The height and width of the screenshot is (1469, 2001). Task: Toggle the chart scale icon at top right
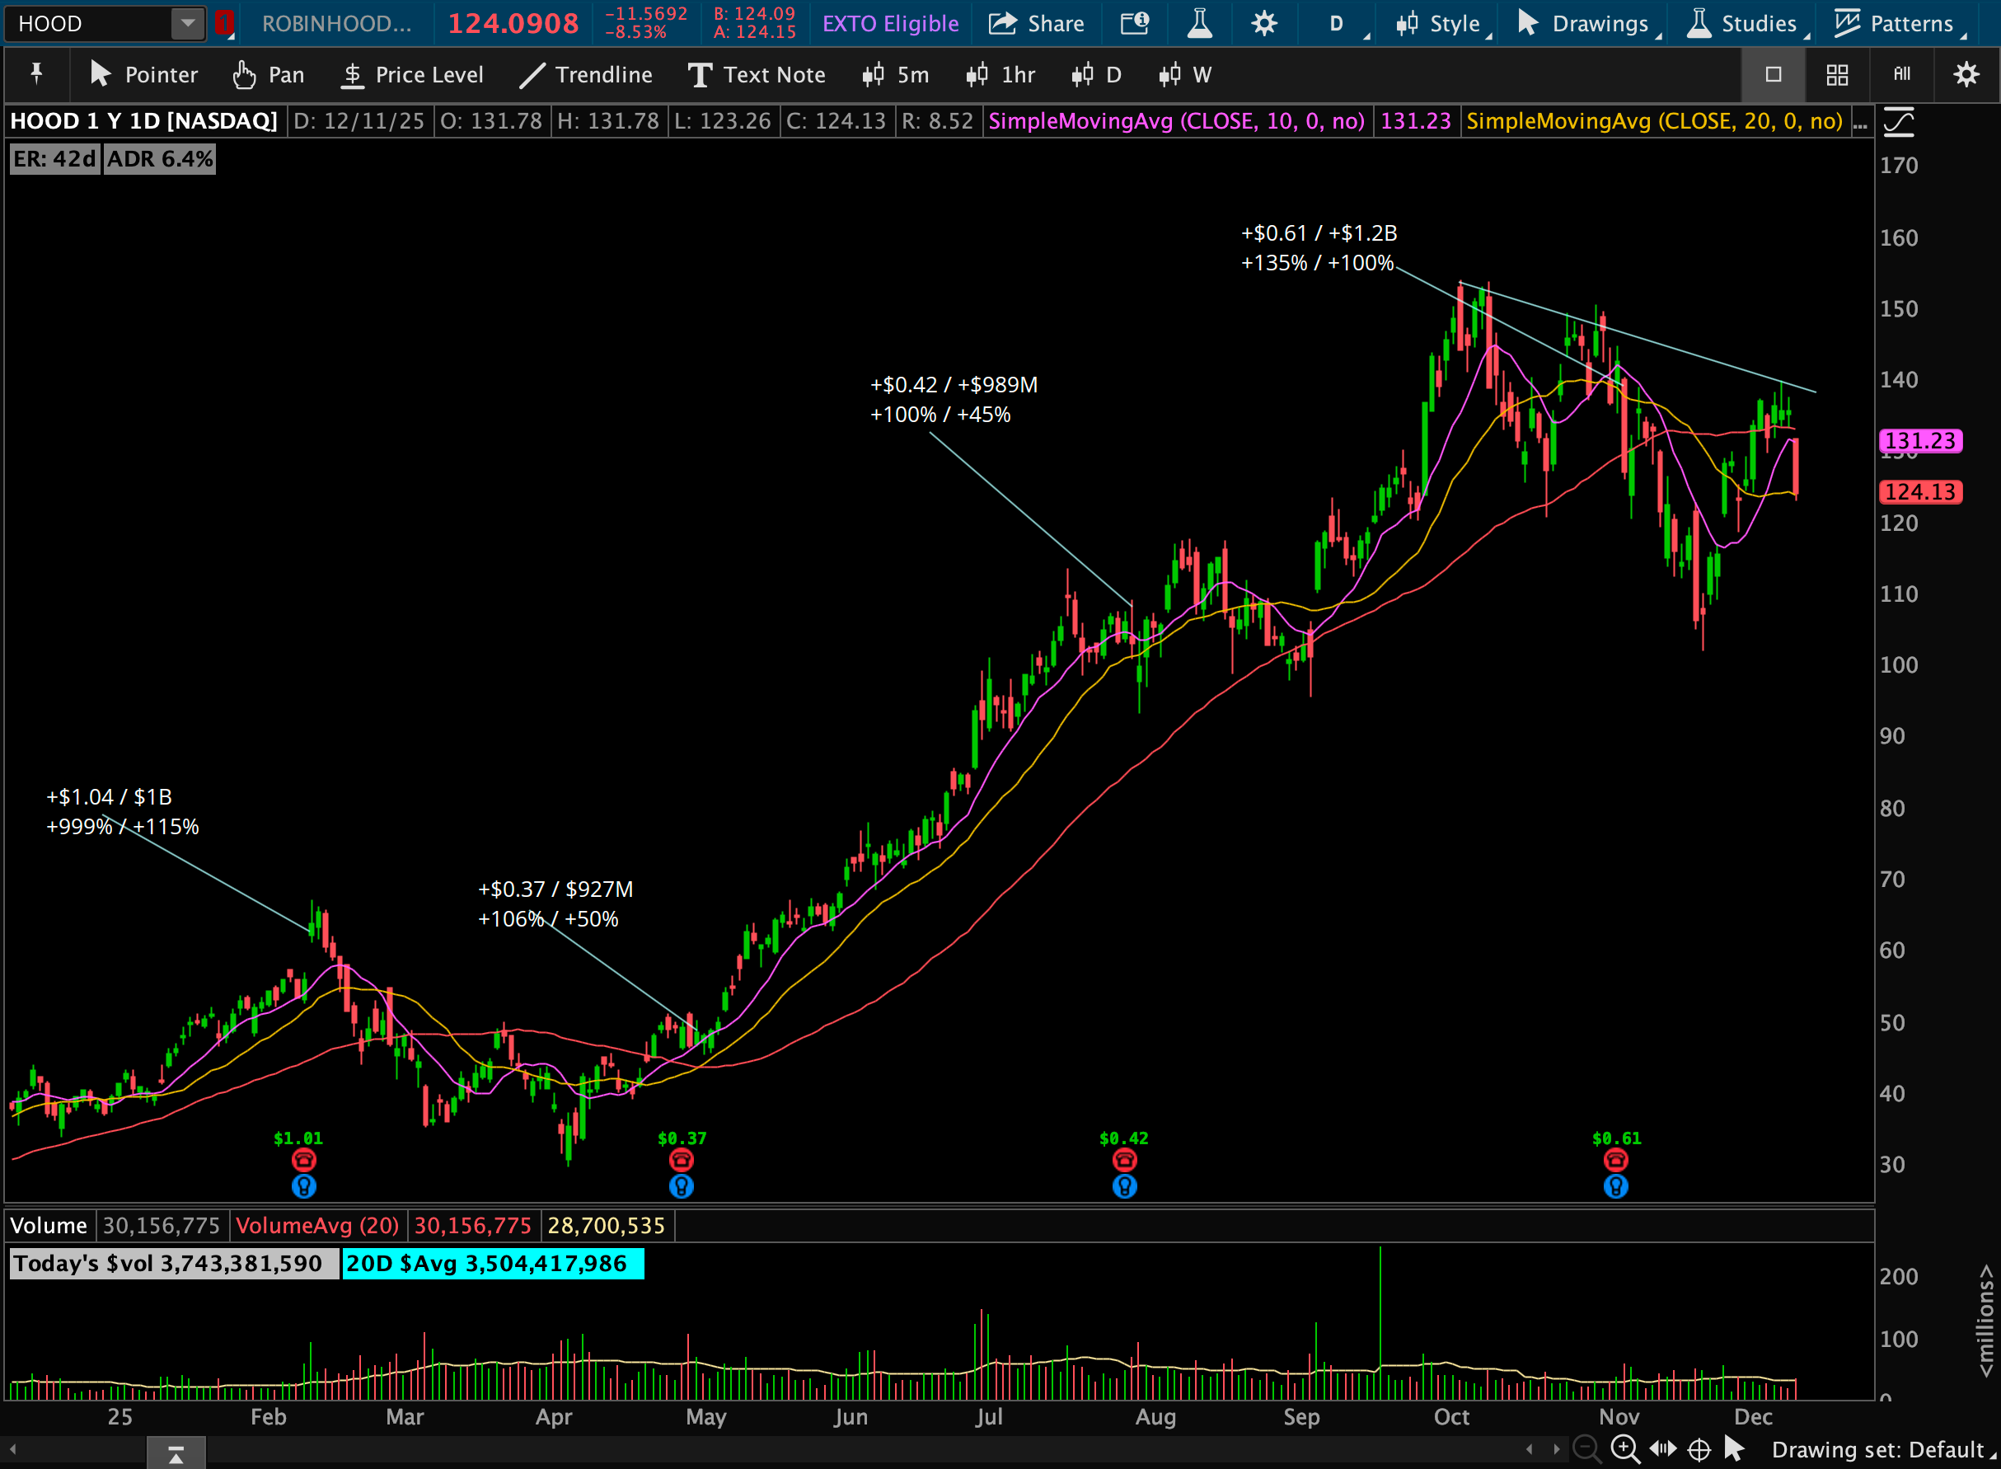(x=1898, y=122)
